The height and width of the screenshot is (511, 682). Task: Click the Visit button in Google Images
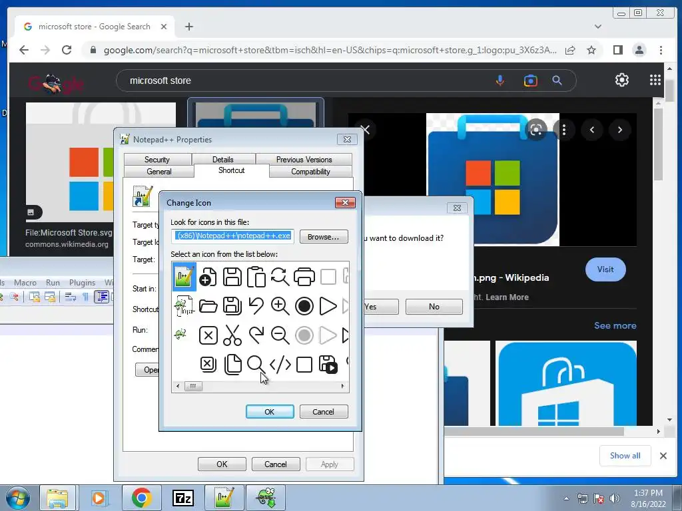pos(605,269)
